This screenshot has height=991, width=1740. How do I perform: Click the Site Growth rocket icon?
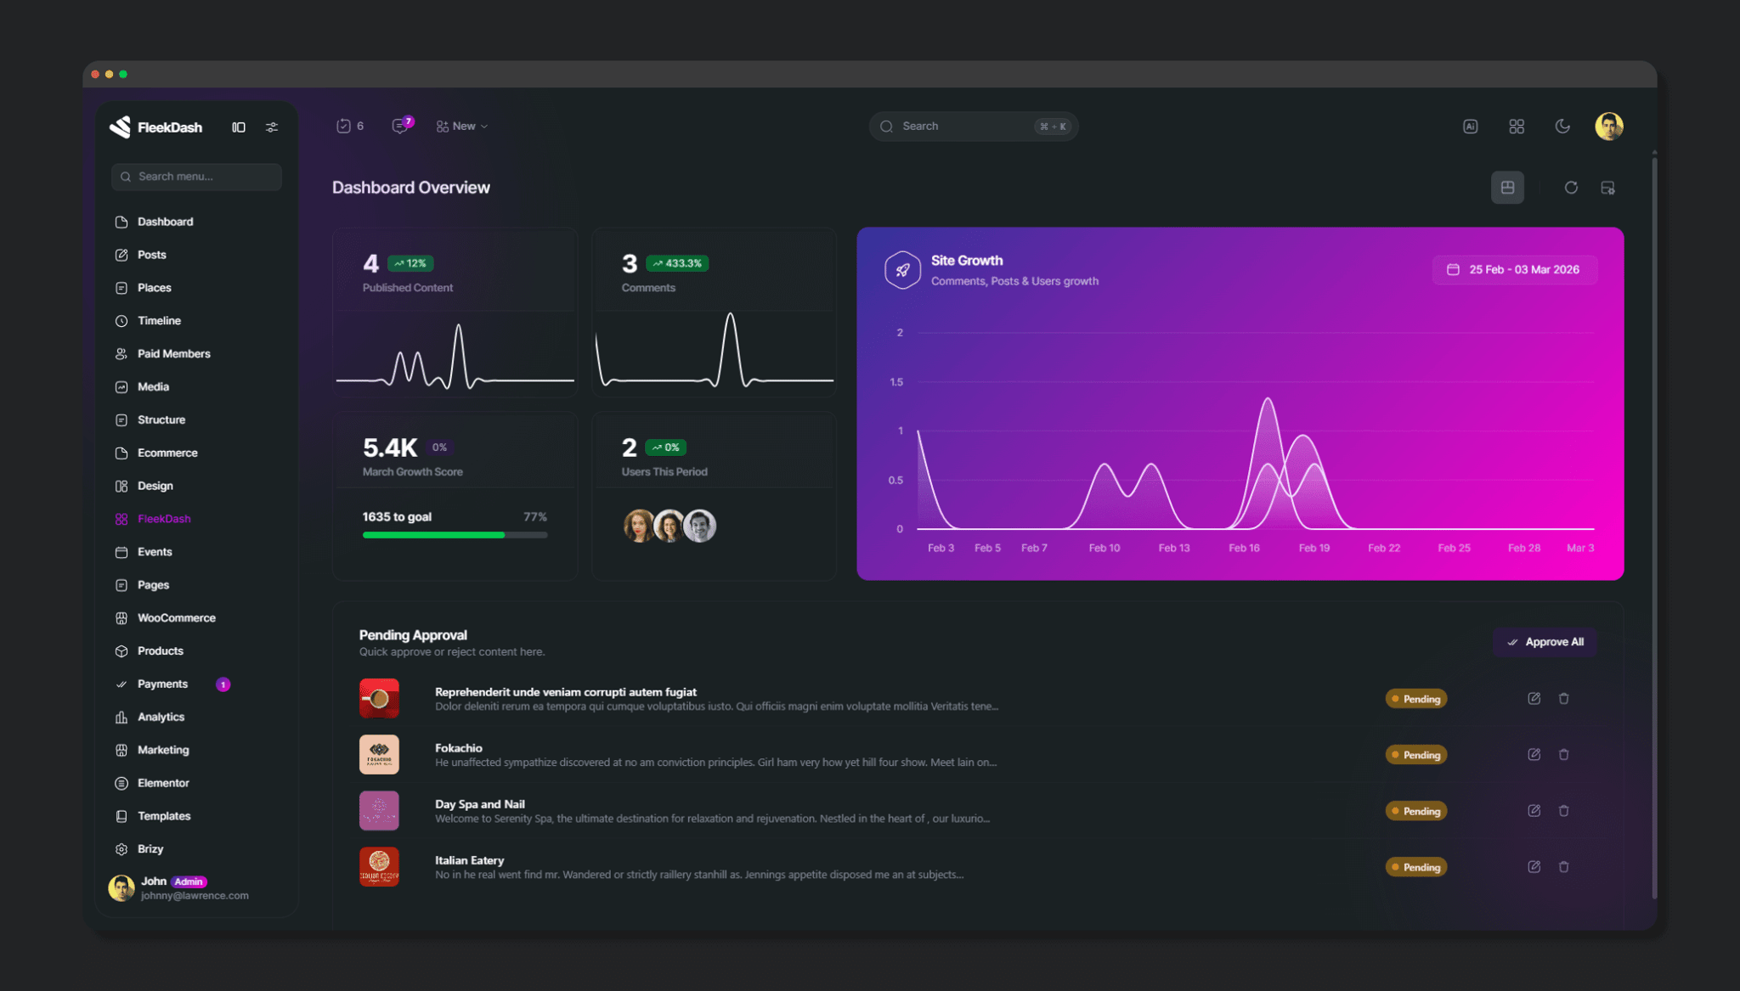pos(902,270)
